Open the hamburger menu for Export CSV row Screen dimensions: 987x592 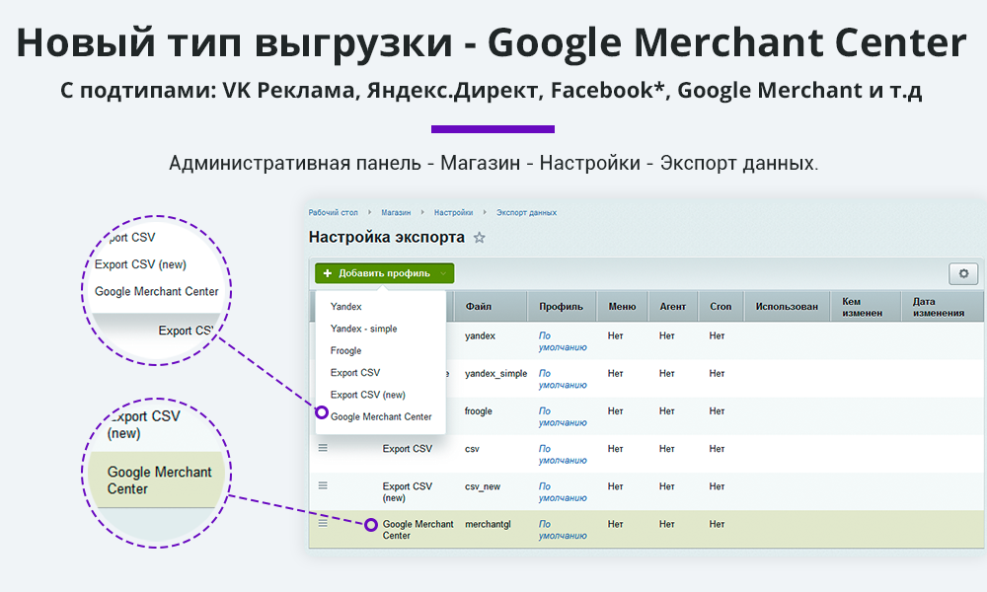click(322, 448)
